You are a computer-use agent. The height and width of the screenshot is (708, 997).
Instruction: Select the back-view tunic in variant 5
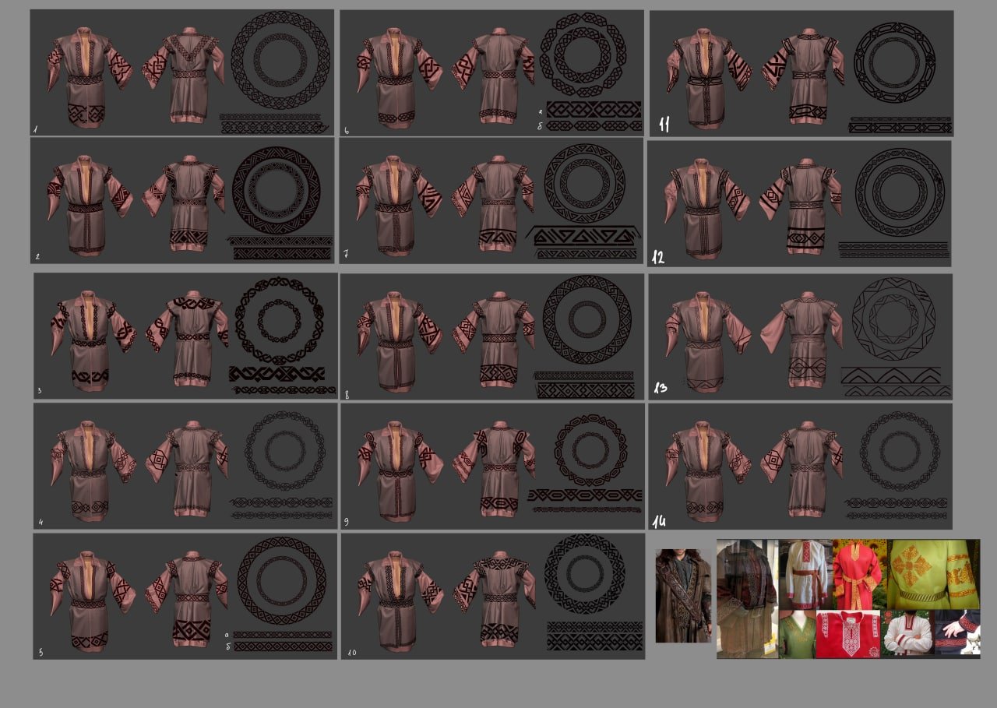pyautogui.click(x=187, y=600)
